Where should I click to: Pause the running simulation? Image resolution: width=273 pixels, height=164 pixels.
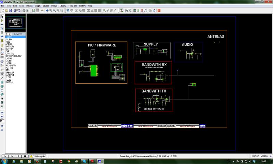18,156
